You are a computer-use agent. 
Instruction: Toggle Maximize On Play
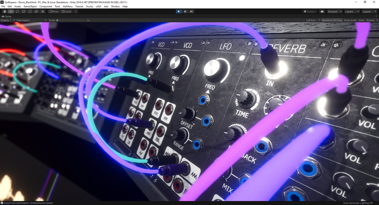point(332,20)
